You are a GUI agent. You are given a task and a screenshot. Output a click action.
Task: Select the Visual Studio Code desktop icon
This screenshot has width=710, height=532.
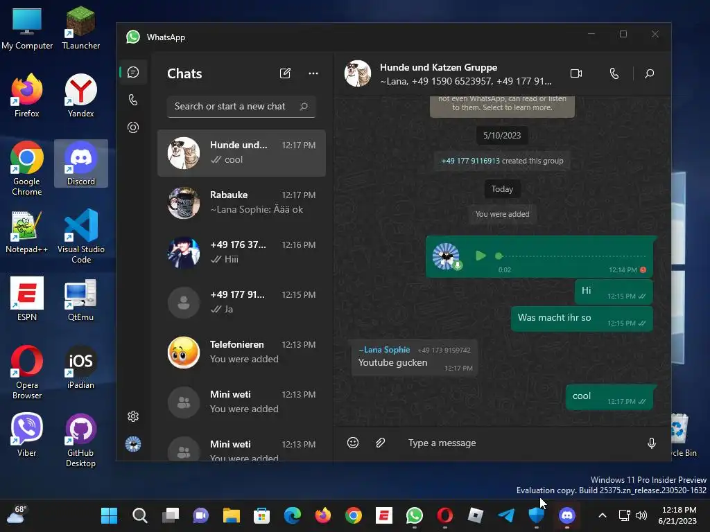(x=81, y=236)
